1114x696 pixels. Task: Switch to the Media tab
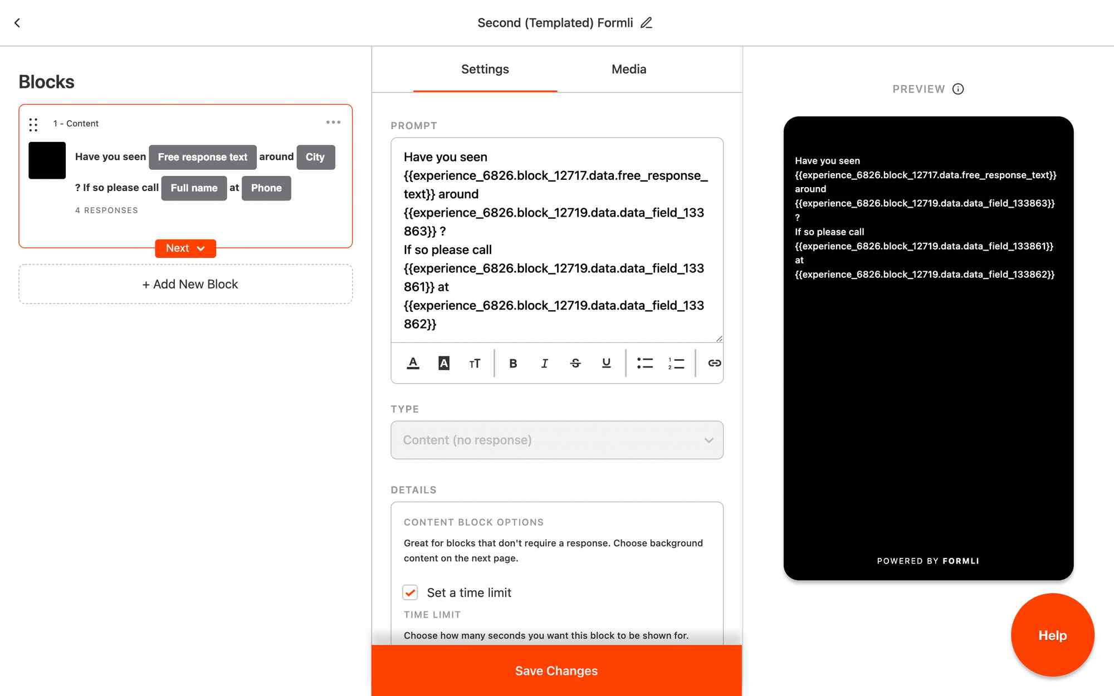(x=629, y=69)
